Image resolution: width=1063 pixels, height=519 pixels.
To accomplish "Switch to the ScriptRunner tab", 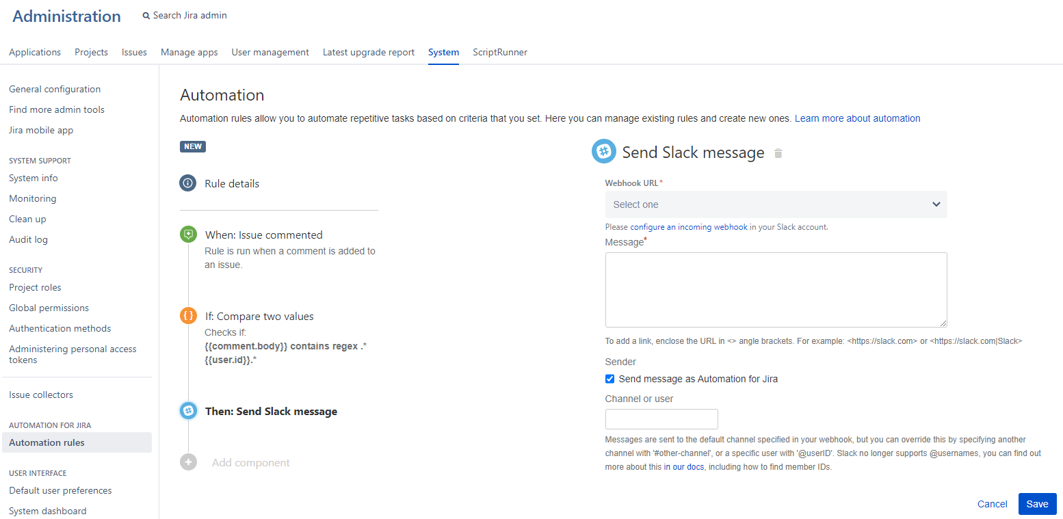I will tap(500, 52).
